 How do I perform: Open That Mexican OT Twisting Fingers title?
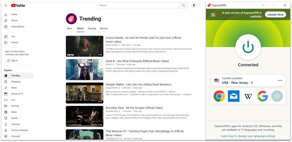(x=145, y=133)
